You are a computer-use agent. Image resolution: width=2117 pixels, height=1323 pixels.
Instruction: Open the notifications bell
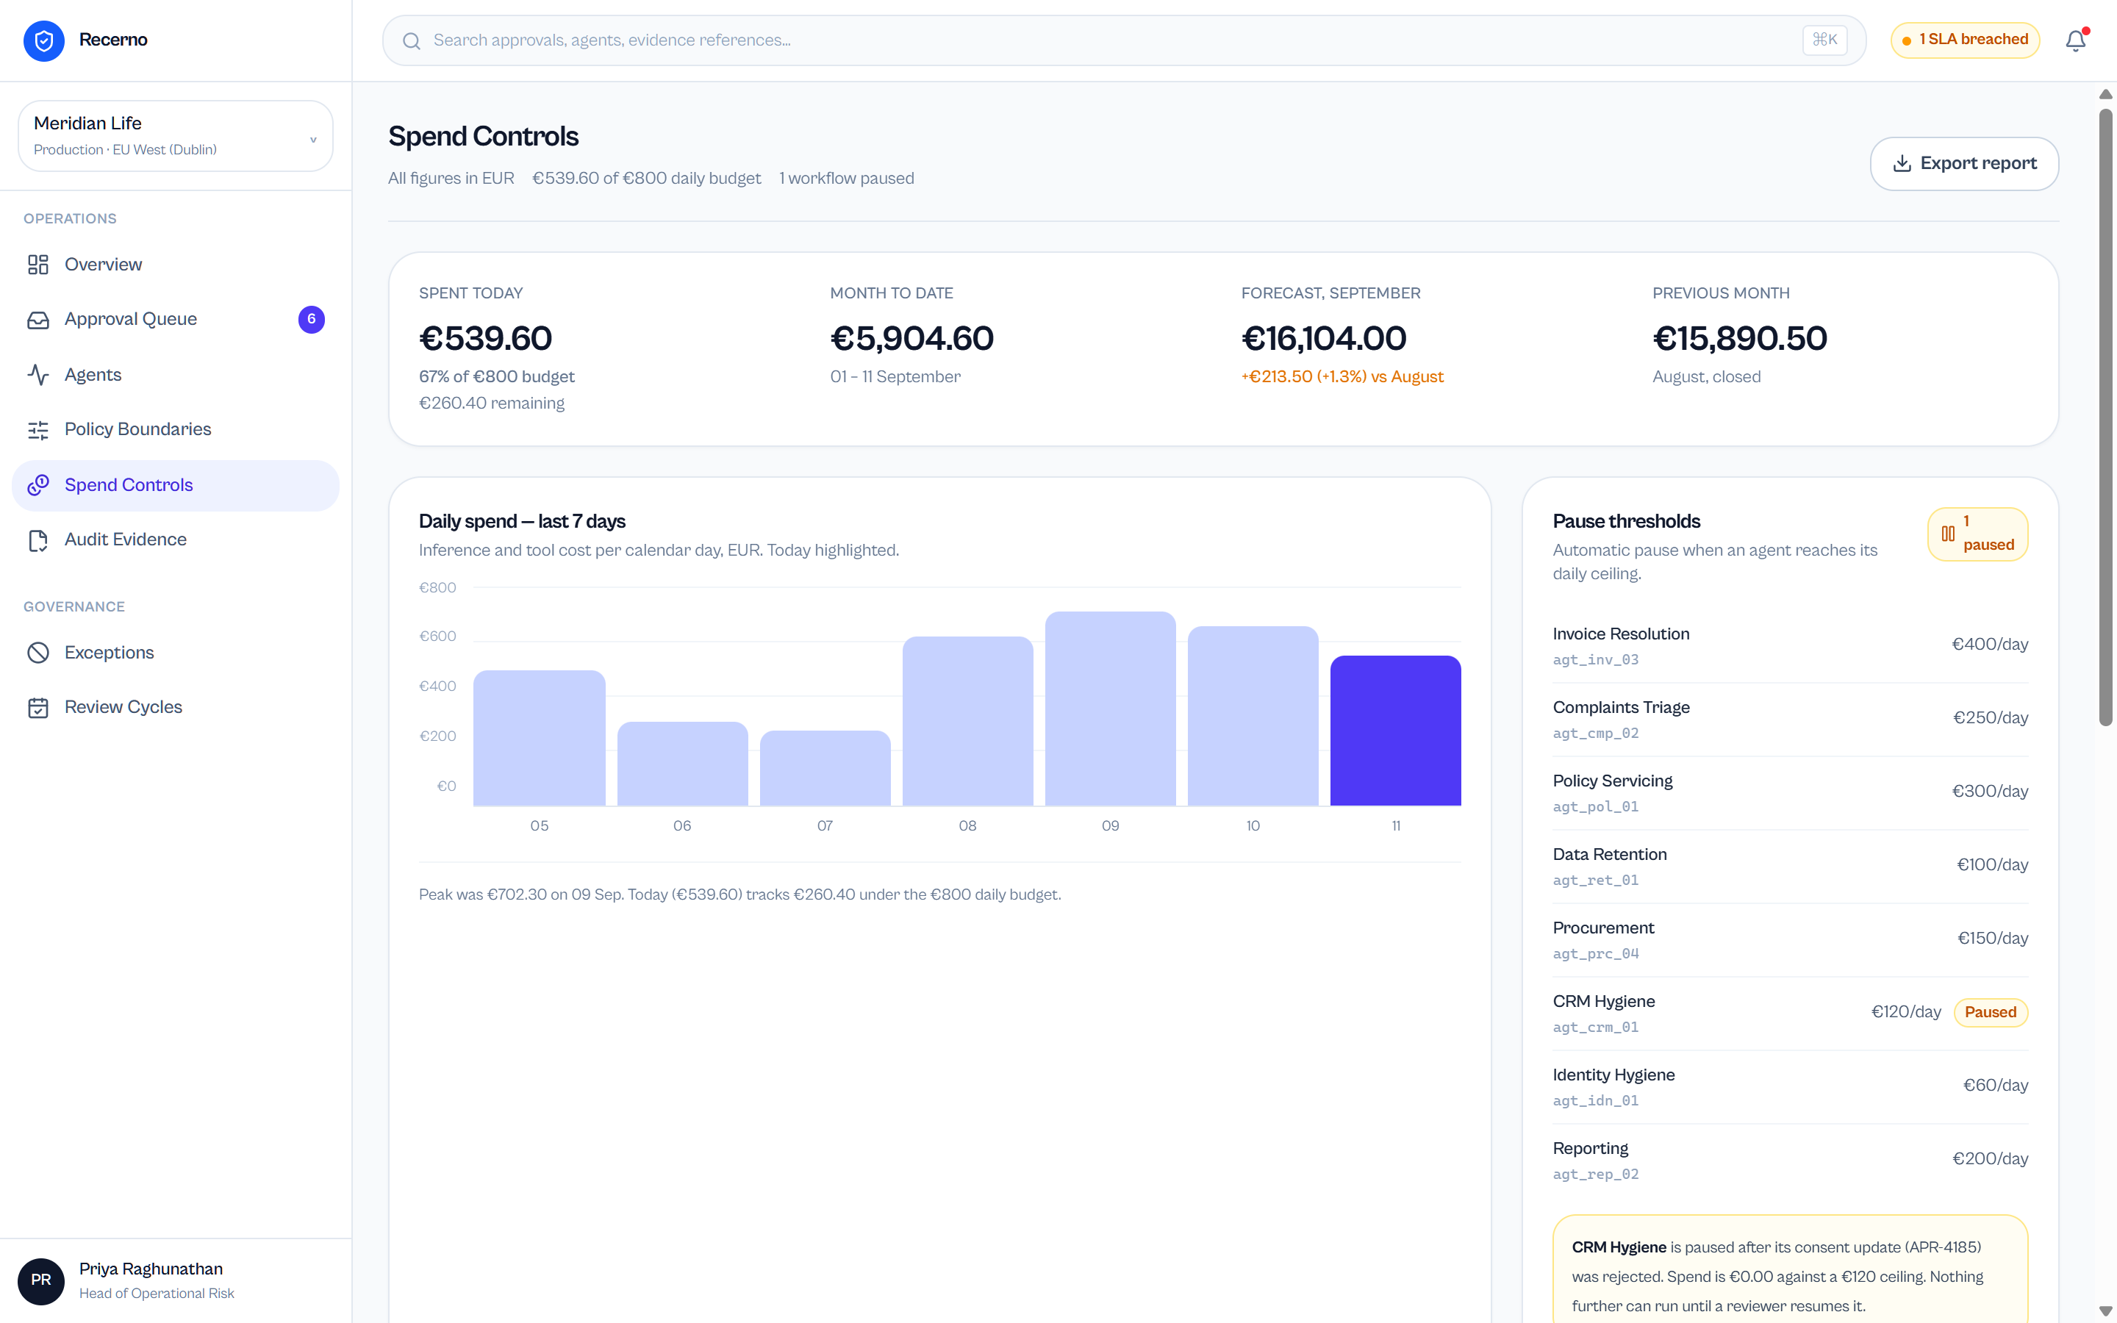2076,40
